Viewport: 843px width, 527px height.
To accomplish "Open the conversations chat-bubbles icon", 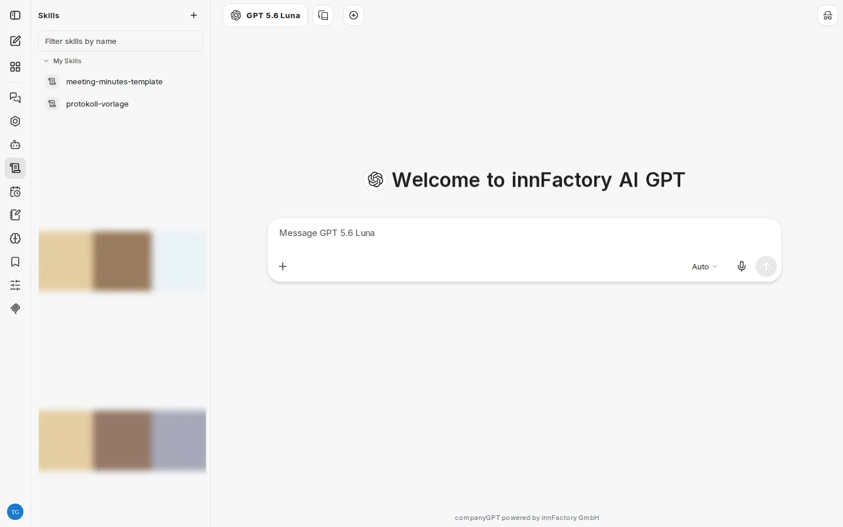I will pos(15,98).
